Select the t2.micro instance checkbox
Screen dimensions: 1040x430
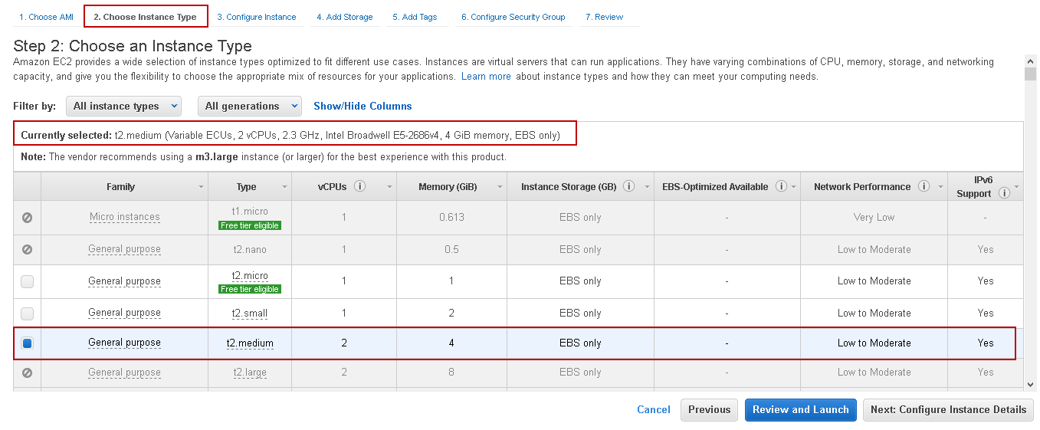[27, 281]
